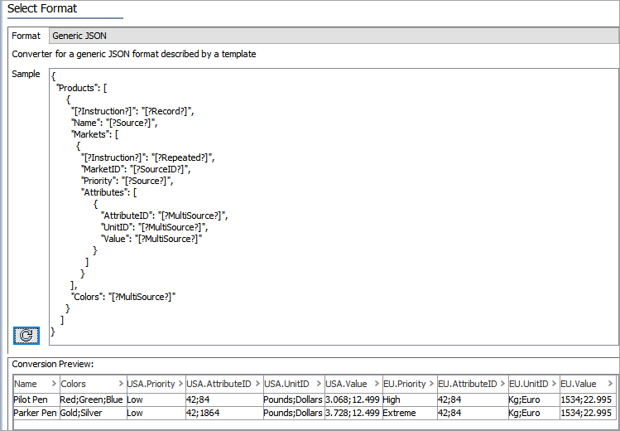
Task: Expand the EU.AttributeID column arrow
Action: [x=502, y=384]
